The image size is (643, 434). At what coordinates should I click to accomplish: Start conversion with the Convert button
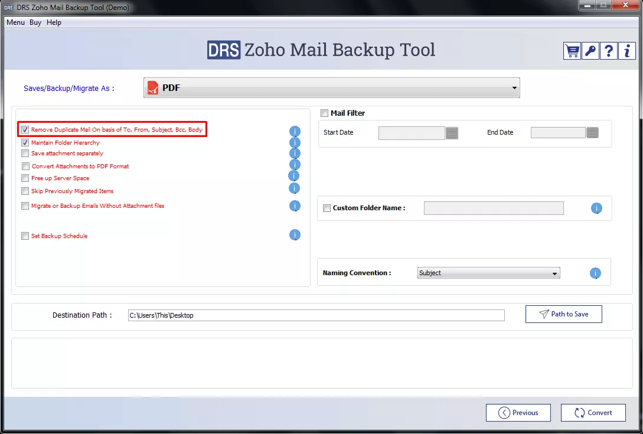tap(593, 413)
